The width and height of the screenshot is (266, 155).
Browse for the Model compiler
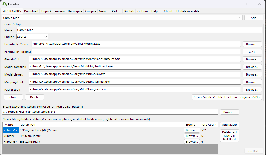tap(252, 67)
